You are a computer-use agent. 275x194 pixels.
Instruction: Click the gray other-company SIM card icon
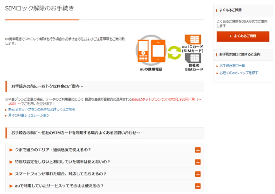click(193, 58)
